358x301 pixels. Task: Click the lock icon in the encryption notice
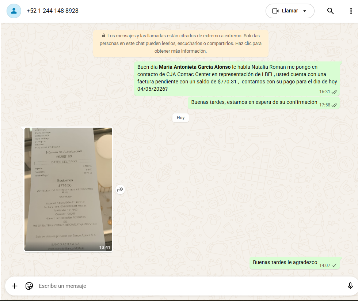[x=104, y=35]
